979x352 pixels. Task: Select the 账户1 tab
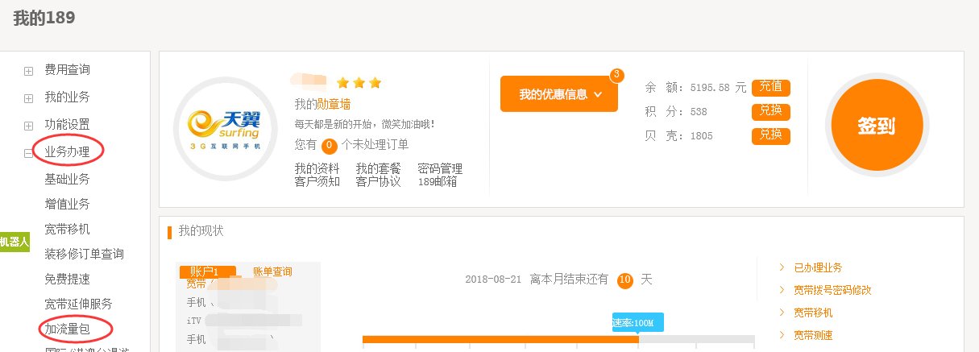[207, 271]
